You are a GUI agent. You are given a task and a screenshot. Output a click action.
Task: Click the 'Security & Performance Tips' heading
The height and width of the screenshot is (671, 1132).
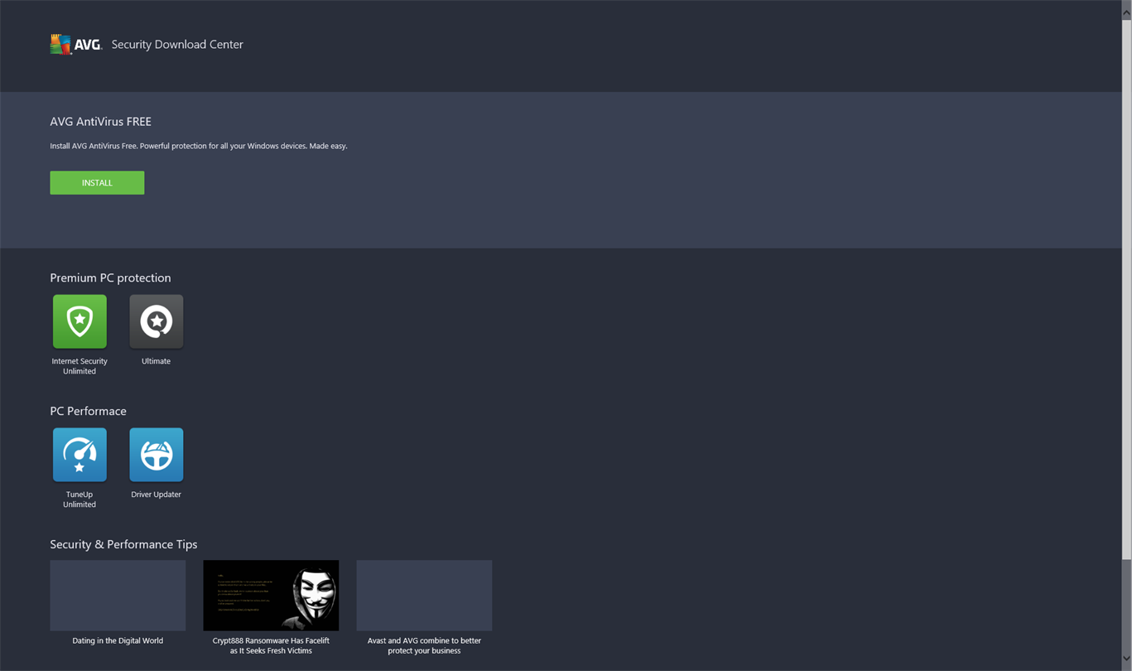(123, 545)
